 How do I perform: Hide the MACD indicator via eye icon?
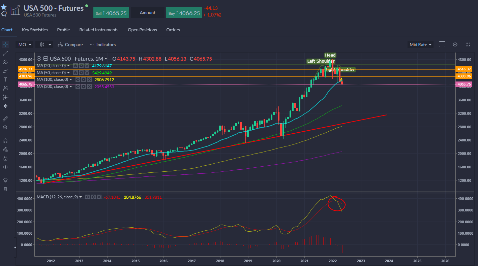(x=88, y=197)
